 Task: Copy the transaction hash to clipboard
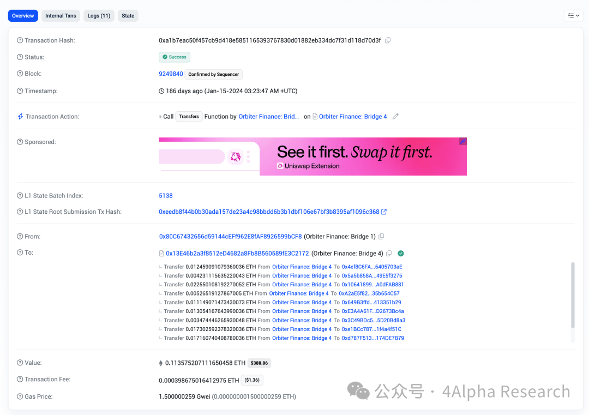388,40
